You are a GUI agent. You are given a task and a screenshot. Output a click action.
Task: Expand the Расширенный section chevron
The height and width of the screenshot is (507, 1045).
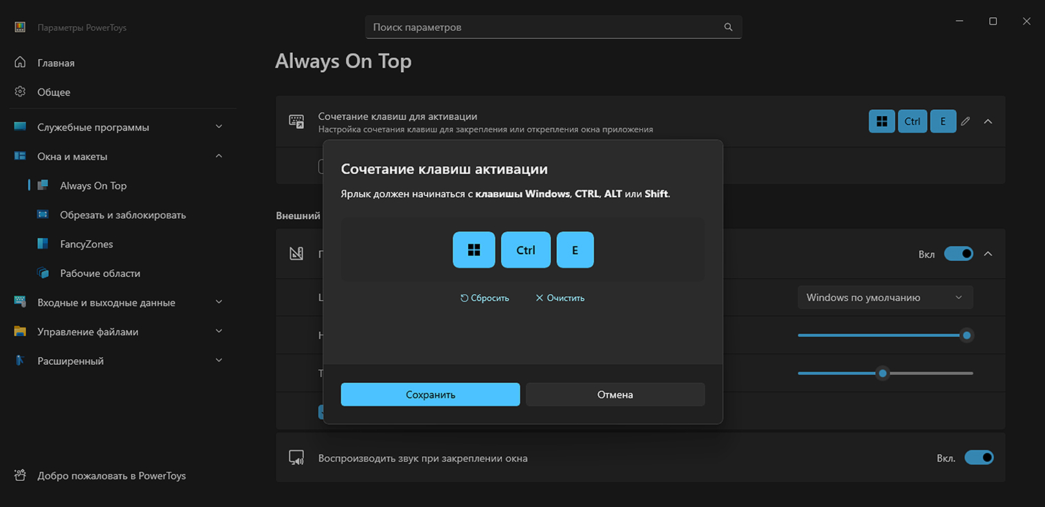[x=219, y=361]
